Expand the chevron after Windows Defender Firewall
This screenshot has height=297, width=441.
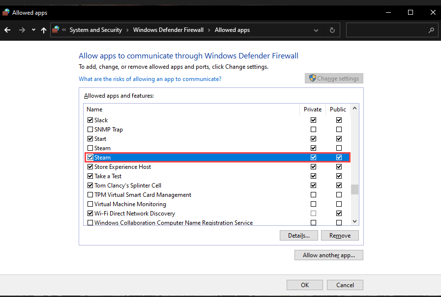(x=209, y=30)
